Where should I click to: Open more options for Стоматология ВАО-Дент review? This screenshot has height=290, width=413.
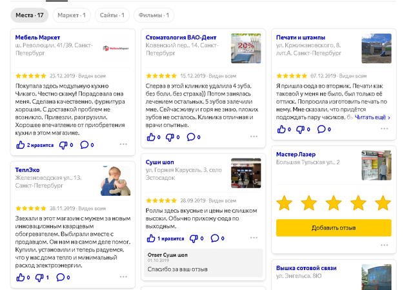coord(254,137)
